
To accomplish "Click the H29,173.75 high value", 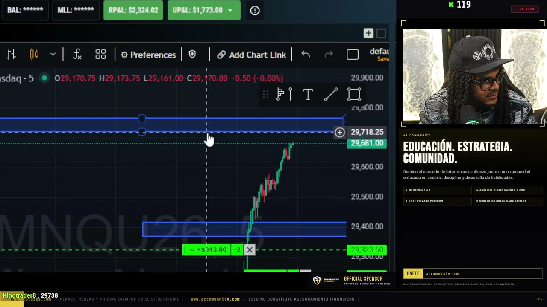I will [120, 78].
